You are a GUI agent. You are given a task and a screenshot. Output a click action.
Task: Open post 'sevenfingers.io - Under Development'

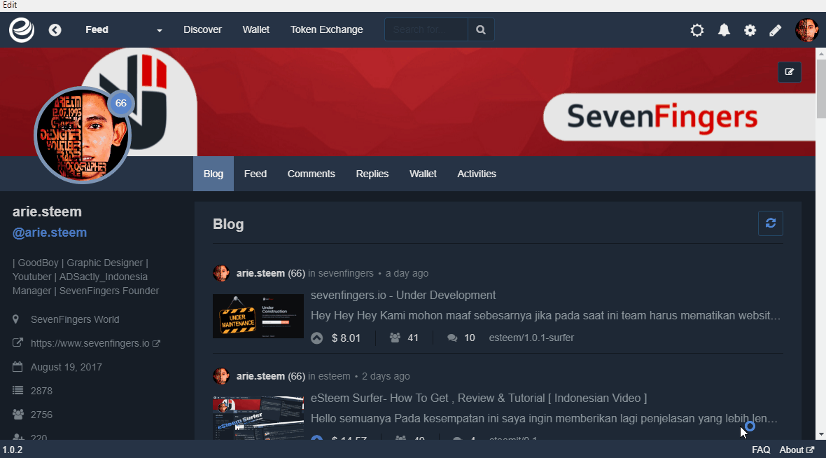click(403, 295)
